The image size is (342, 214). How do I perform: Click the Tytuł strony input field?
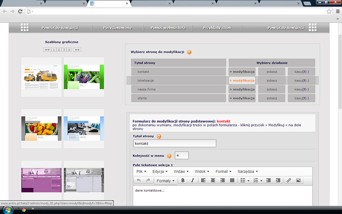click(x=174, y=144)
